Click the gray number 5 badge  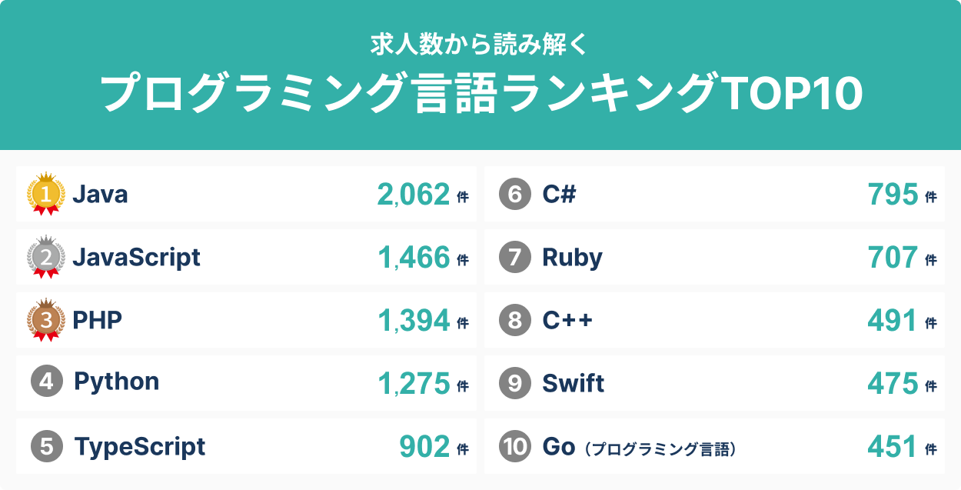47,446
